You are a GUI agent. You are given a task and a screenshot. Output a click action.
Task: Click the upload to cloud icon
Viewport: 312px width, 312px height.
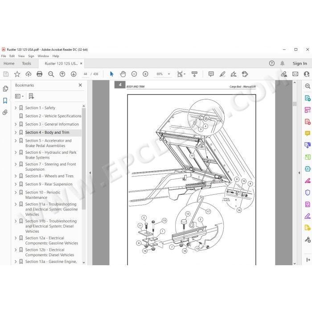coord(28,74)
